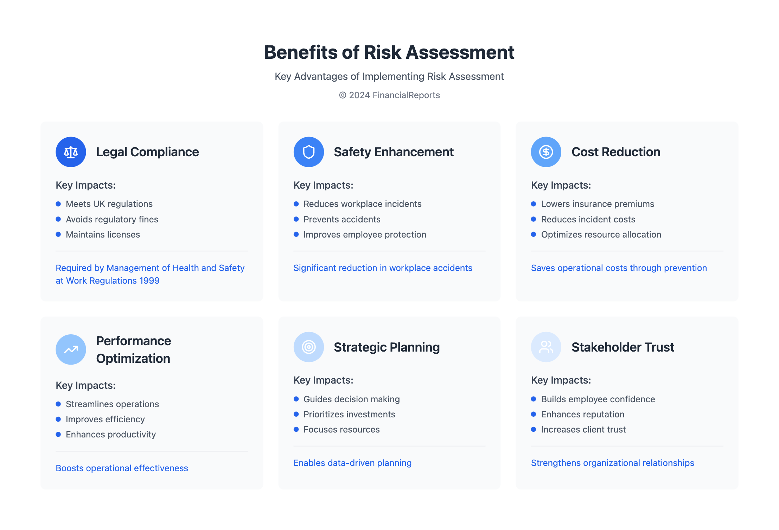
Task: Open 'Enables data-driven planning' link
Action: tap(352, 463)
